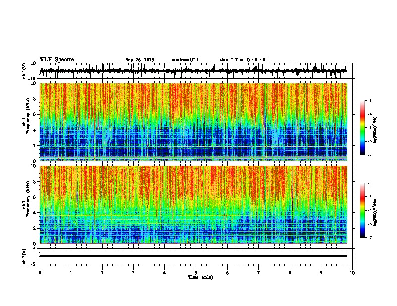The height and width of the screenshot is (306, 397).
Task: Click the "2" tick on the Time axis
Action: (x=102, y=273)
